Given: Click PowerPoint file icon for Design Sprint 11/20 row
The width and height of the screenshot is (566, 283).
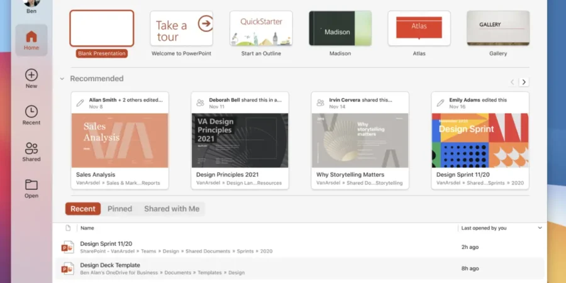Looking at the screenshot, I should coord(67,247).
